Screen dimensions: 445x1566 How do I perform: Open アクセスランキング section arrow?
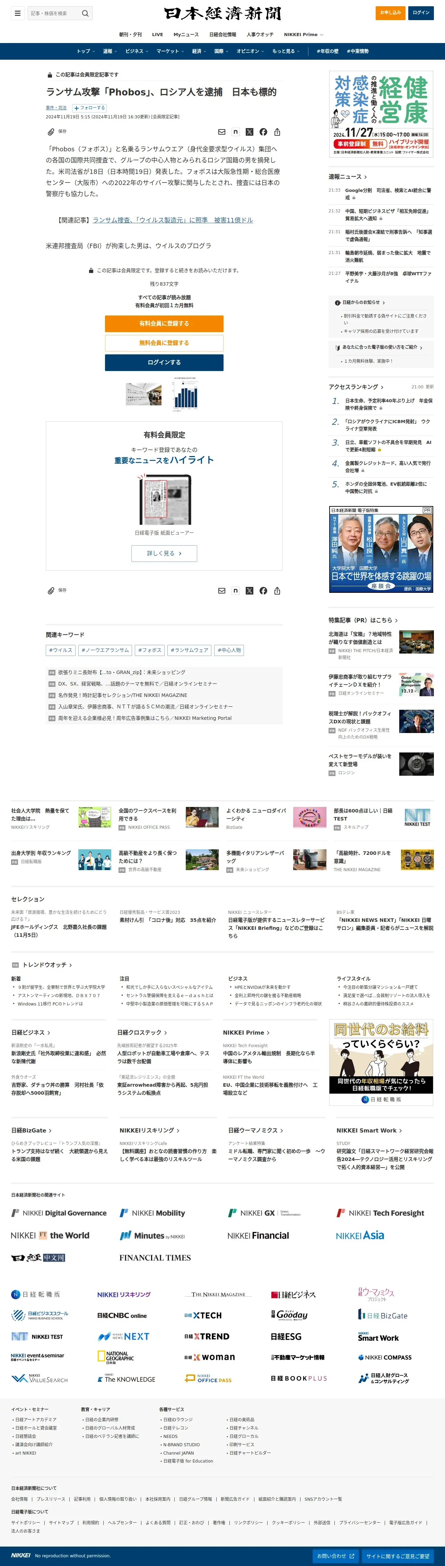[356, 387]
